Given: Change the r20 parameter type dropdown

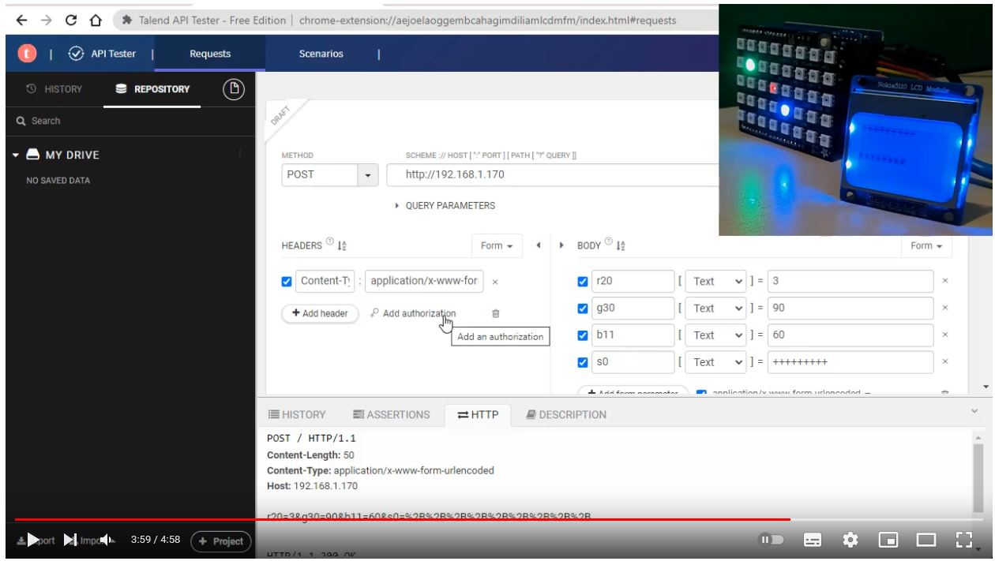Looking at the screenshot, I should (715, 281).
